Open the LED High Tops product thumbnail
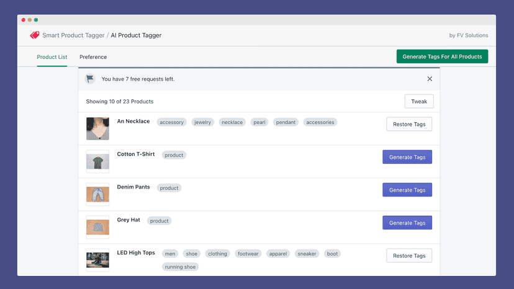The height and width of the screenshot is (289, 514). 97,260
